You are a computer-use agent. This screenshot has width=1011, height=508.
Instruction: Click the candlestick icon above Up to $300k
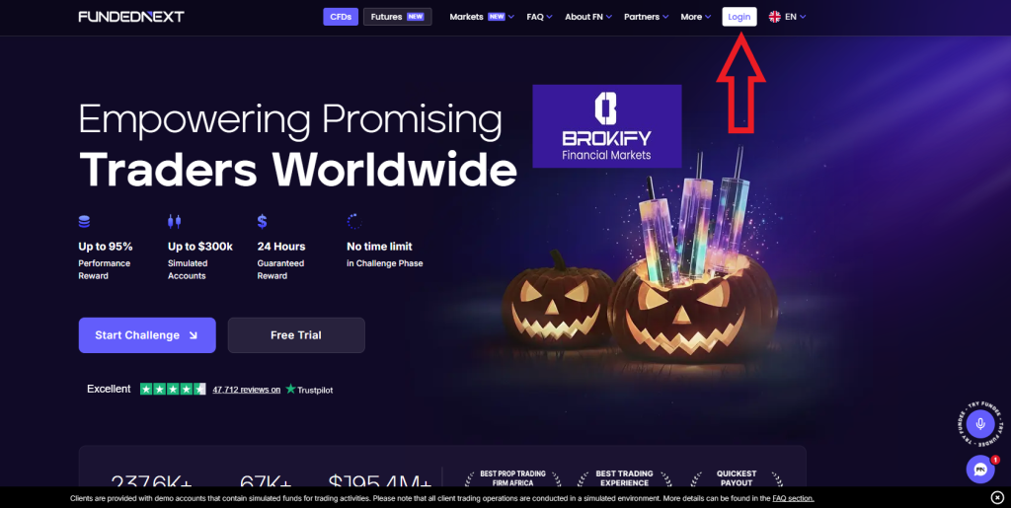click(174, 222)
